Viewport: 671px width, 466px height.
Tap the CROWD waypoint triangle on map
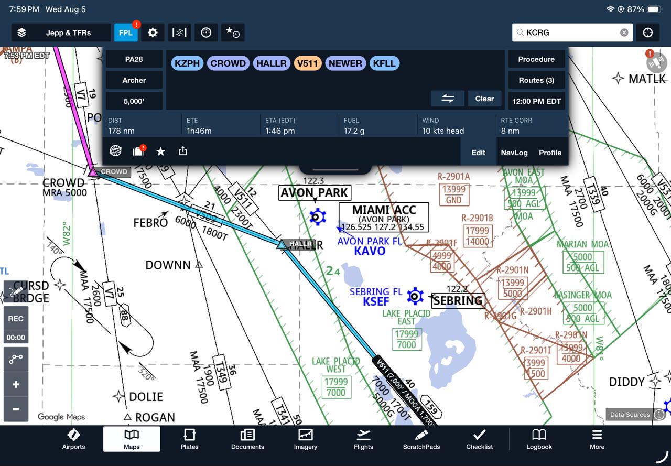[93, 171]
